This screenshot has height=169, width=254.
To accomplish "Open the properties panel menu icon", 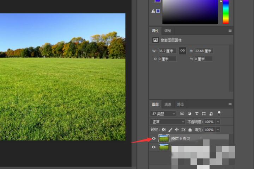I will click(x=230, y=31).
